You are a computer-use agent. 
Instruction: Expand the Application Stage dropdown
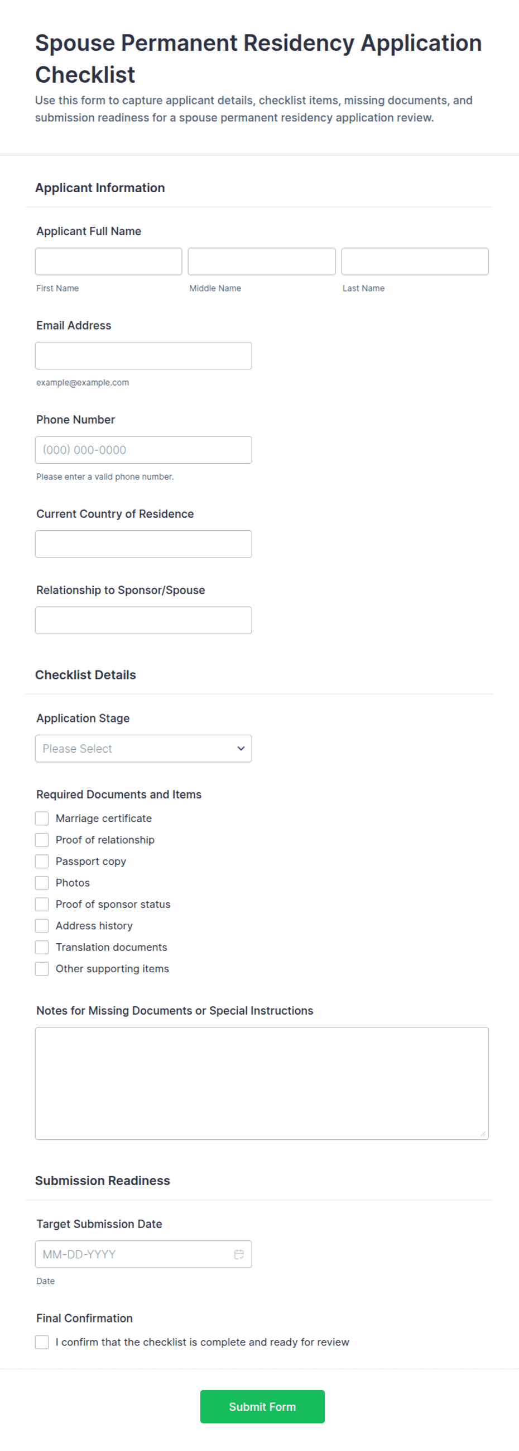[x=143, y=748]
